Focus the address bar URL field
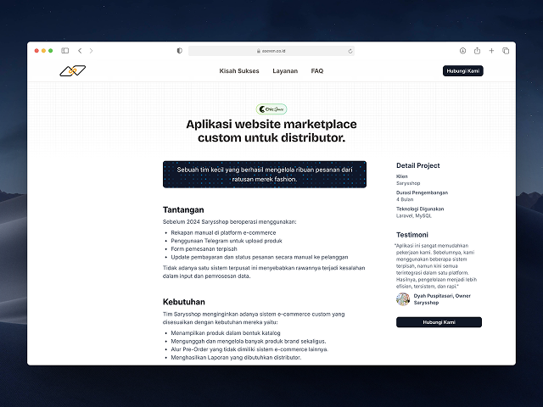 click(x=271, y=51)
